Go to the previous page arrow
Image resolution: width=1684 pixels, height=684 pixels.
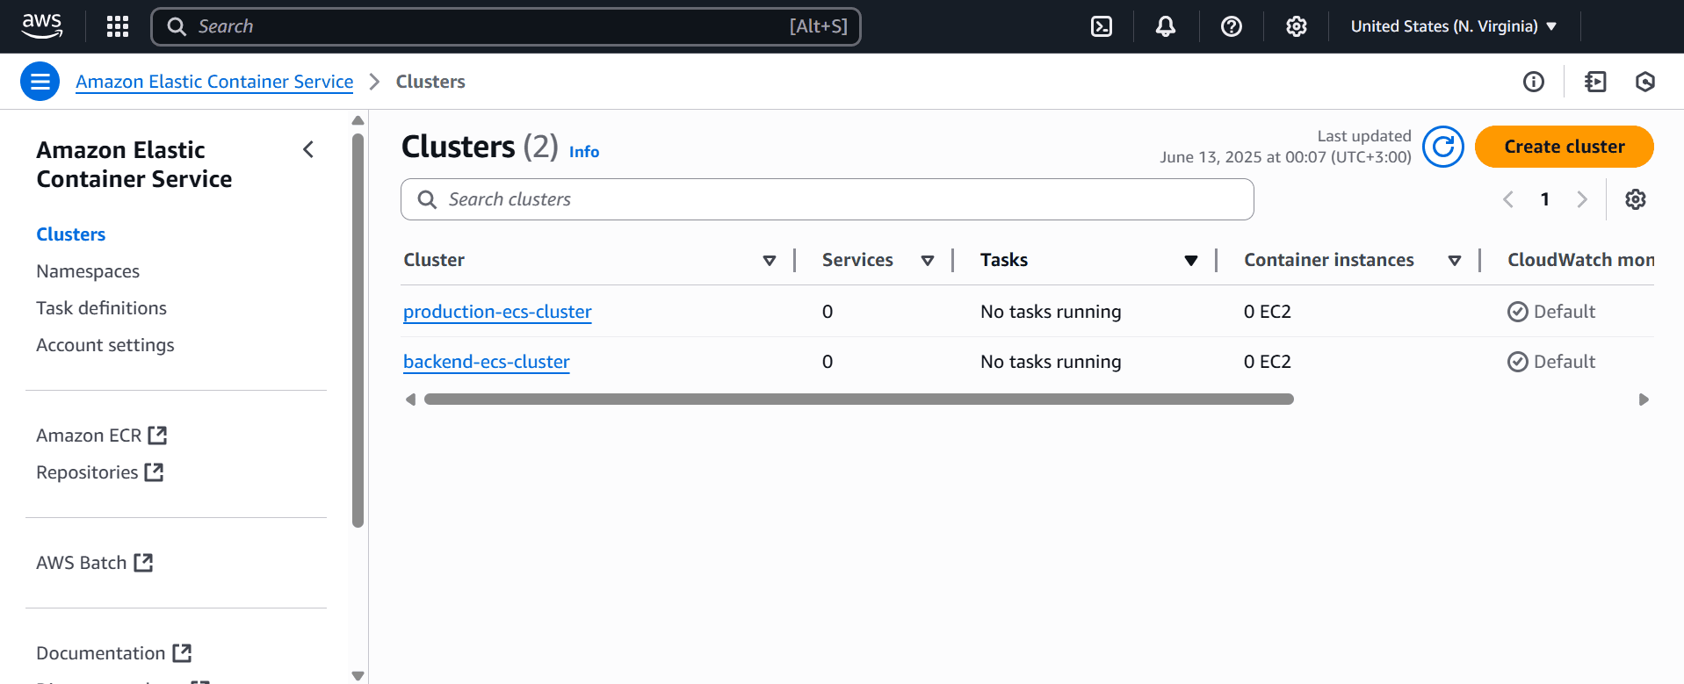coord(1508,199)
